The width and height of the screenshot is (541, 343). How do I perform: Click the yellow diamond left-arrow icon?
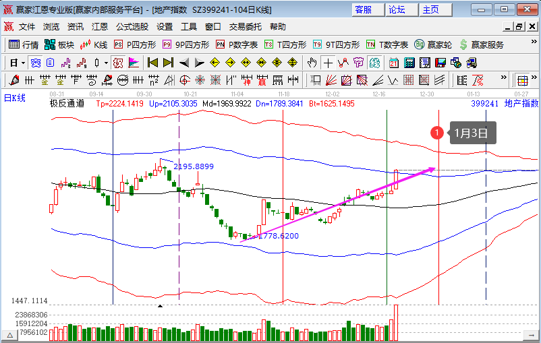[215, 63]
